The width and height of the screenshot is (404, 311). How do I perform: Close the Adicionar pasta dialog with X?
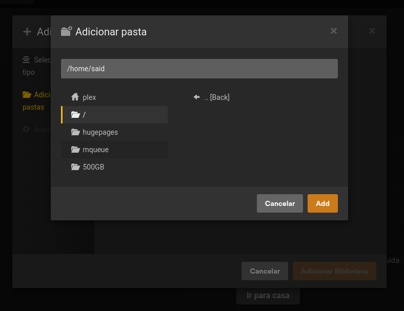[334, 31]
